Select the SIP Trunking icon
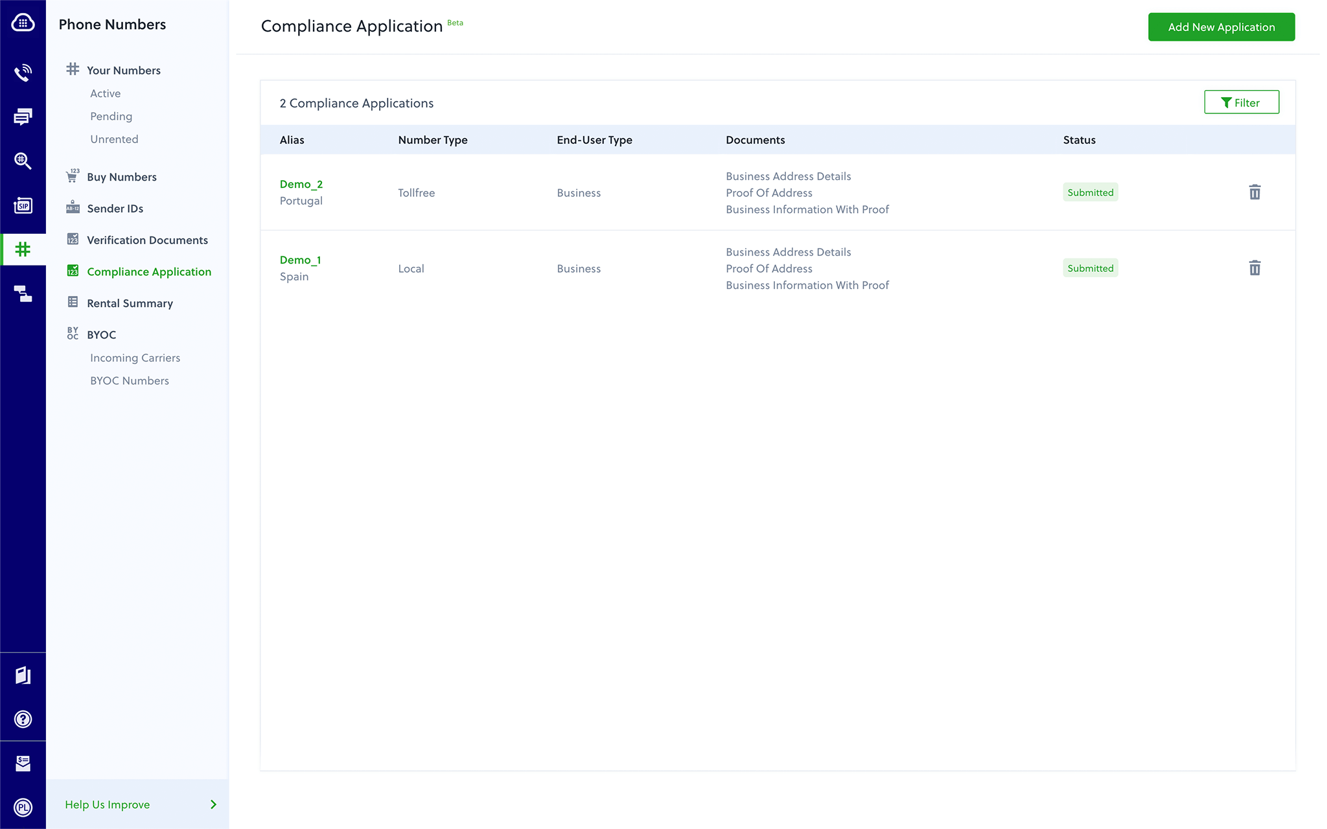Viewport: 1327px width, 829px height. tap(23, 205)
